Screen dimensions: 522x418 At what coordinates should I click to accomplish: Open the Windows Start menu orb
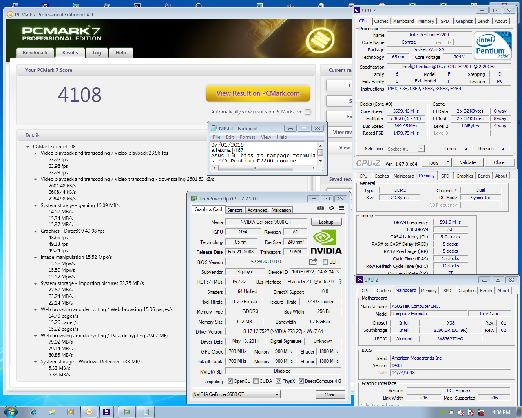pos(11,411)
